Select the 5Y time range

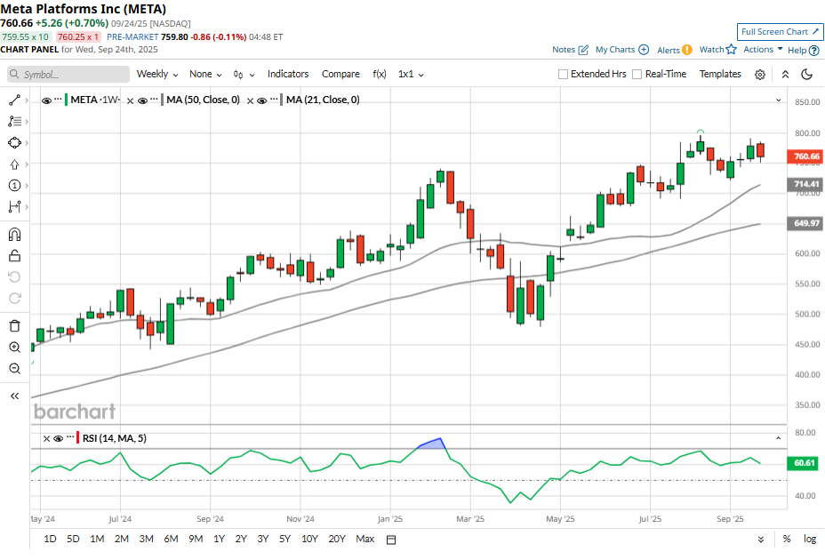click(284, 539)
